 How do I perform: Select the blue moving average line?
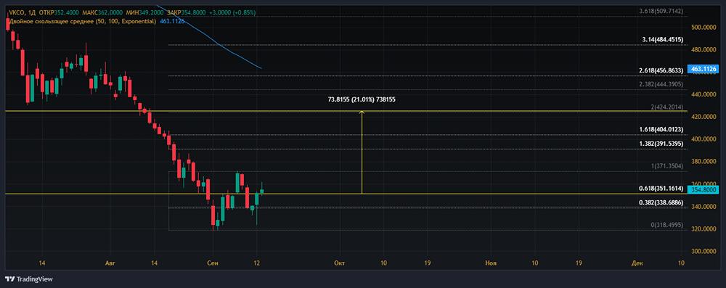pyautogui.click(x=218, y=44)
